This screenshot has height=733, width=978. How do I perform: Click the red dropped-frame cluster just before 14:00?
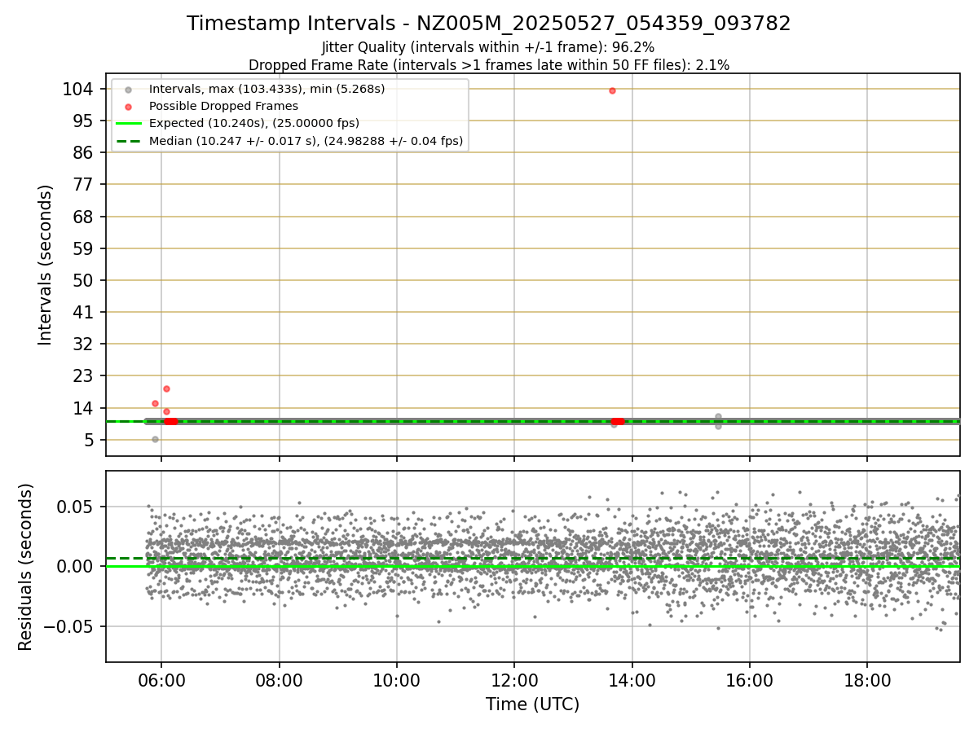click(618, 421)
